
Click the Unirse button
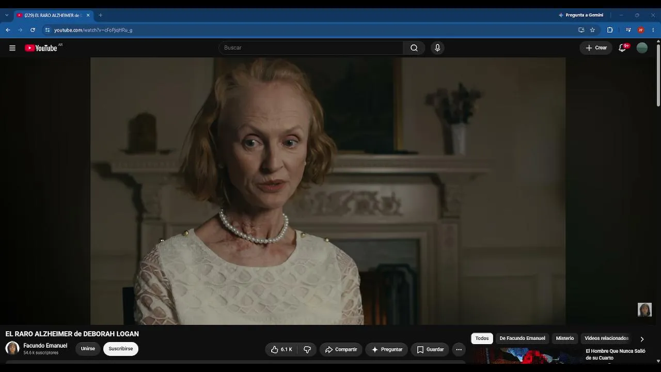point(88,349)
